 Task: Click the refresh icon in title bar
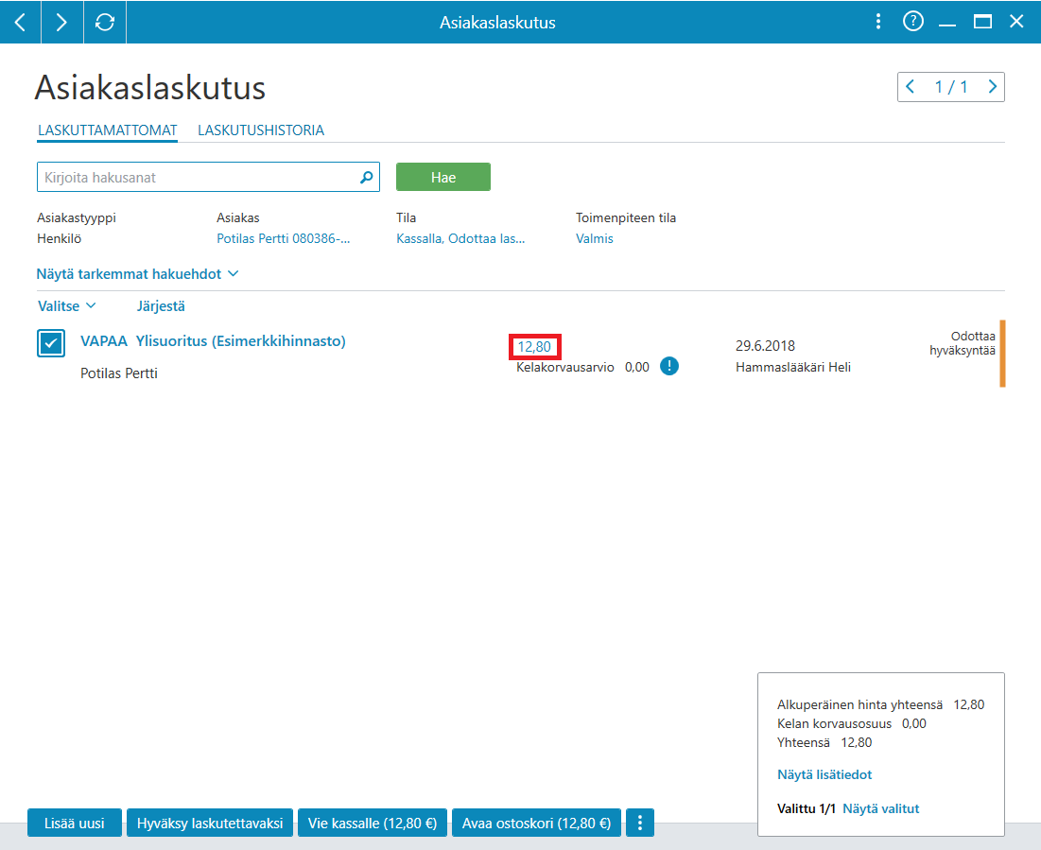pos(104,22)
